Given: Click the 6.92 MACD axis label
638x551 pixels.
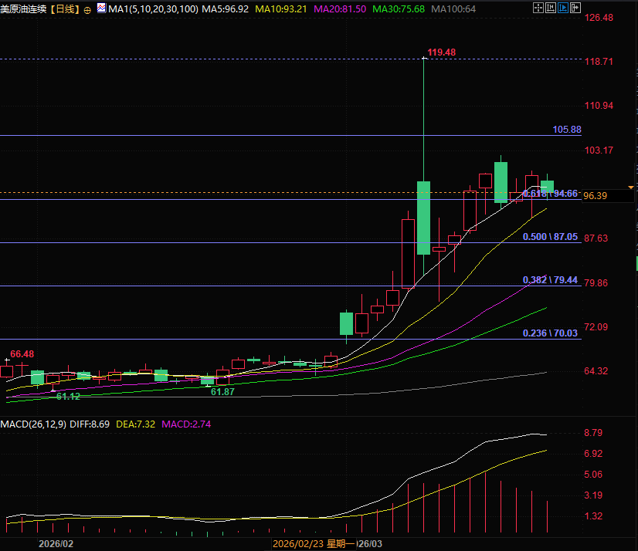Looking at the screenshot, I should click(x=593, y=454).
